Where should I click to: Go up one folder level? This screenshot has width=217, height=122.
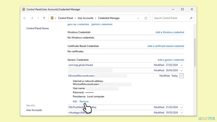point(44,18)
